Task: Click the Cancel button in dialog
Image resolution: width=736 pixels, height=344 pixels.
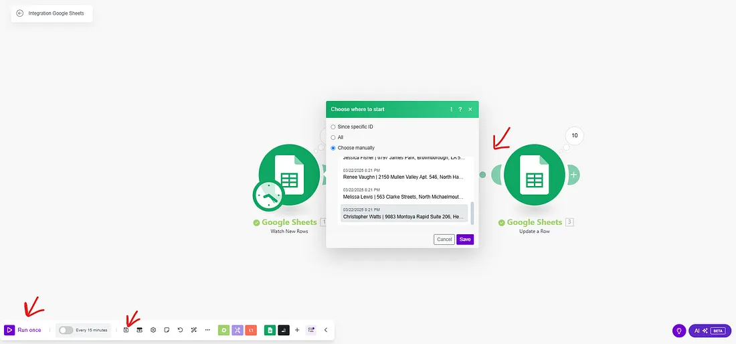Action: [444, 240]
